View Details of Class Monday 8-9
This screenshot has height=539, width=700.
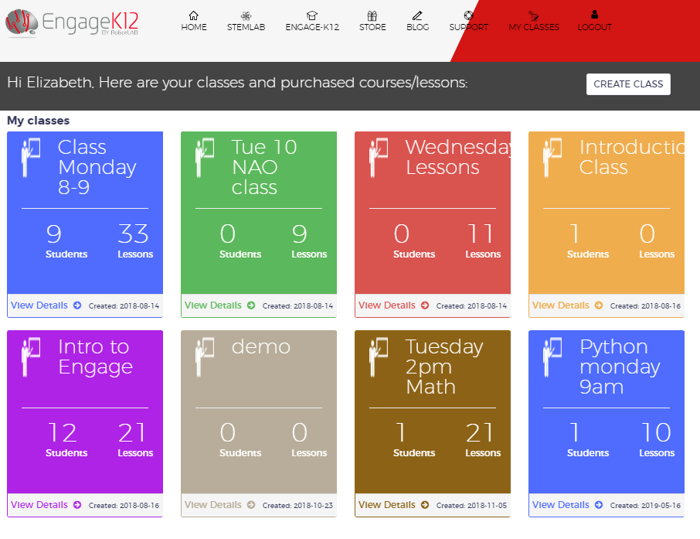46,305
